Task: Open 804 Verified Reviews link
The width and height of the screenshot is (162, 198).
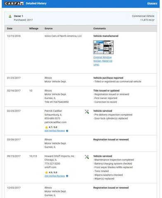Action: click(55, 131)
